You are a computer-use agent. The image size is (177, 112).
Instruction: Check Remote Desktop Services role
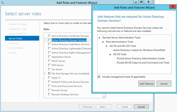[x=49, y=94]
